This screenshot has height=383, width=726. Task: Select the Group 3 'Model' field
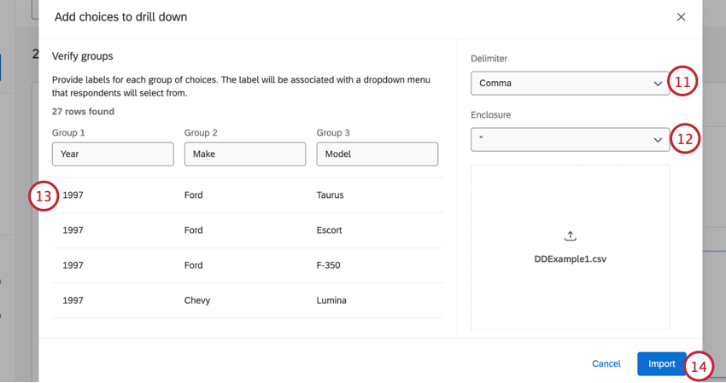click(x=377, y=154)
